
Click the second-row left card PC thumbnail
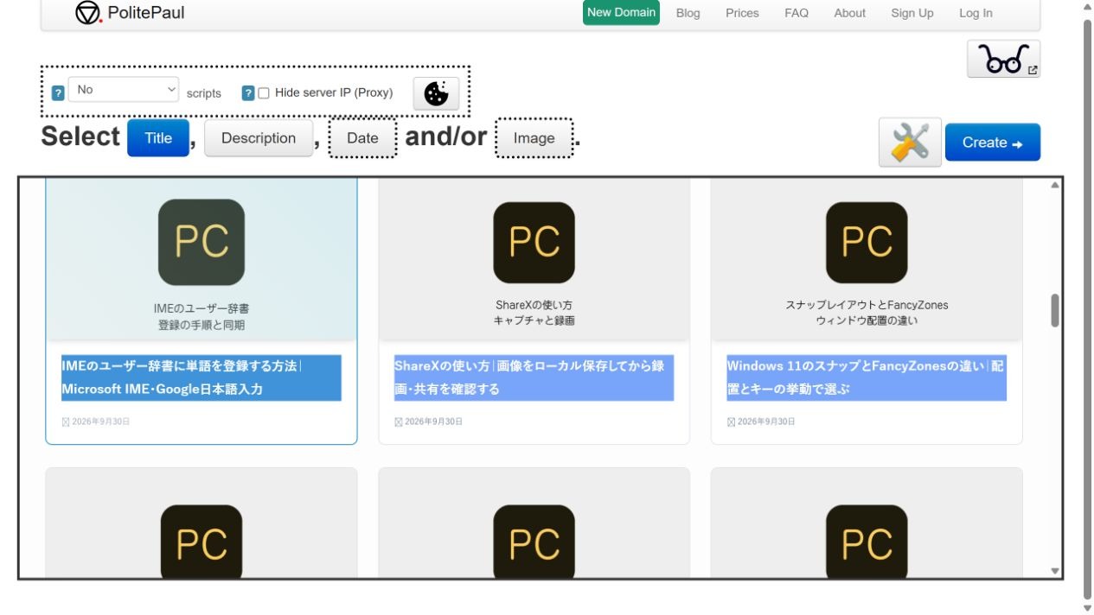[x=202, y=541]
